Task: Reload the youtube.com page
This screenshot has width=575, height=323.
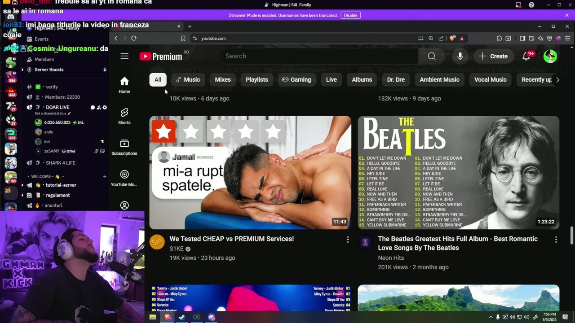Action: pyautogui.click(x=134, y=39)
